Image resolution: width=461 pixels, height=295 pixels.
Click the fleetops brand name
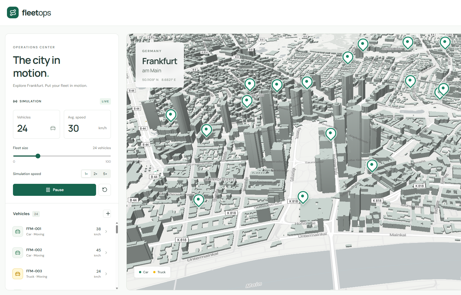pyautogui.click(x=36, y=13)
